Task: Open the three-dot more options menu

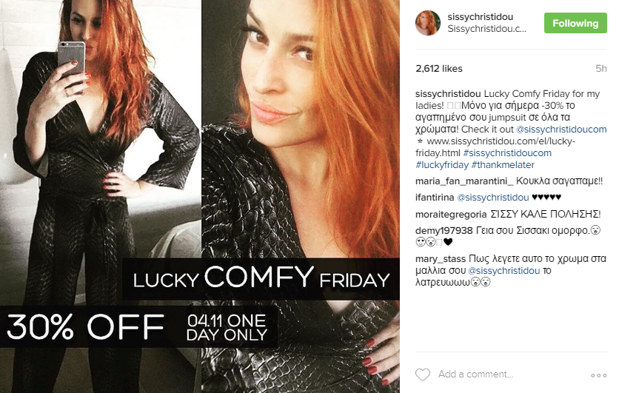Action: pyautogui.click(x=598, y=375)
